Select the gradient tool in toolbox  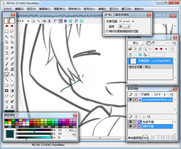pos(12,91)
